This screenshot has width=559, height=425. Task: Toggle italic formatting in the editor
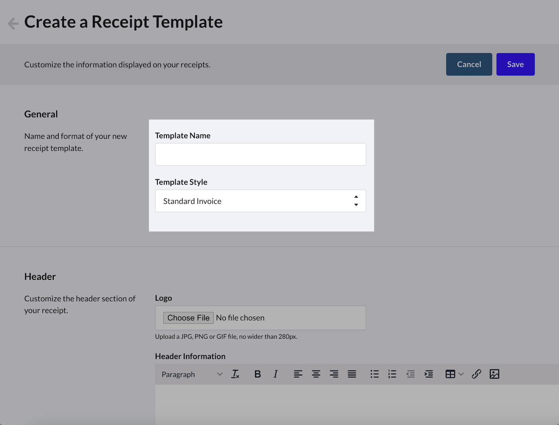(276, 374)
